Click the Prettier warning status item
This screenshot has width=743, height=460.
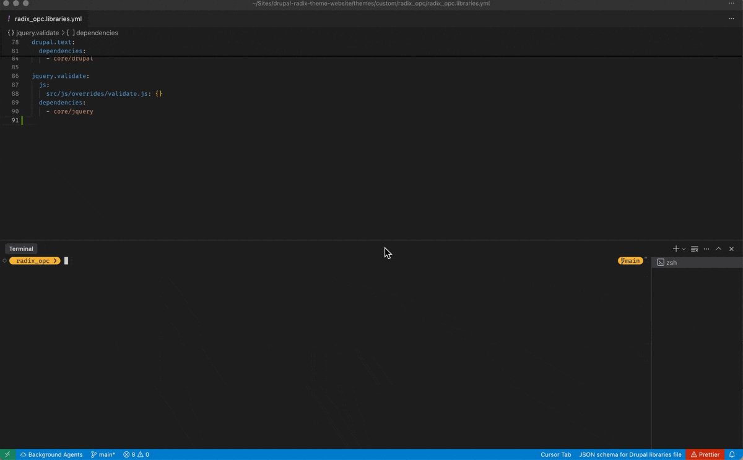705,454
